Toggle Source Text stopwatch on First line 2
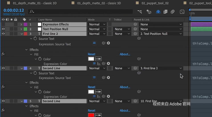Screen dimensions: 212x117 [35, 39]
